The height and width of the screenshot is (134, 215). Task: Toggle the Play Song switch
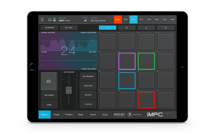coord(54,20)
